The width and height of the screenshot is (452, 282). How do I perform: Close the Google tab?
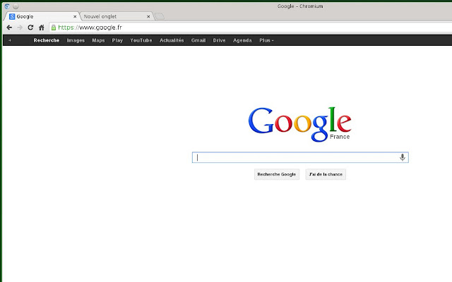tap(75, 17)
